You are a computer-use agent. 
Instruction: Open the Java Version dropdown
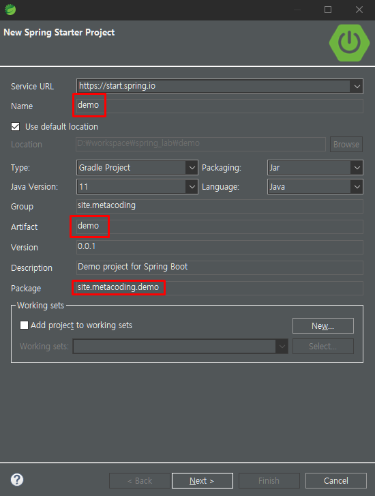pyautogui.click(x=137, y=187)
